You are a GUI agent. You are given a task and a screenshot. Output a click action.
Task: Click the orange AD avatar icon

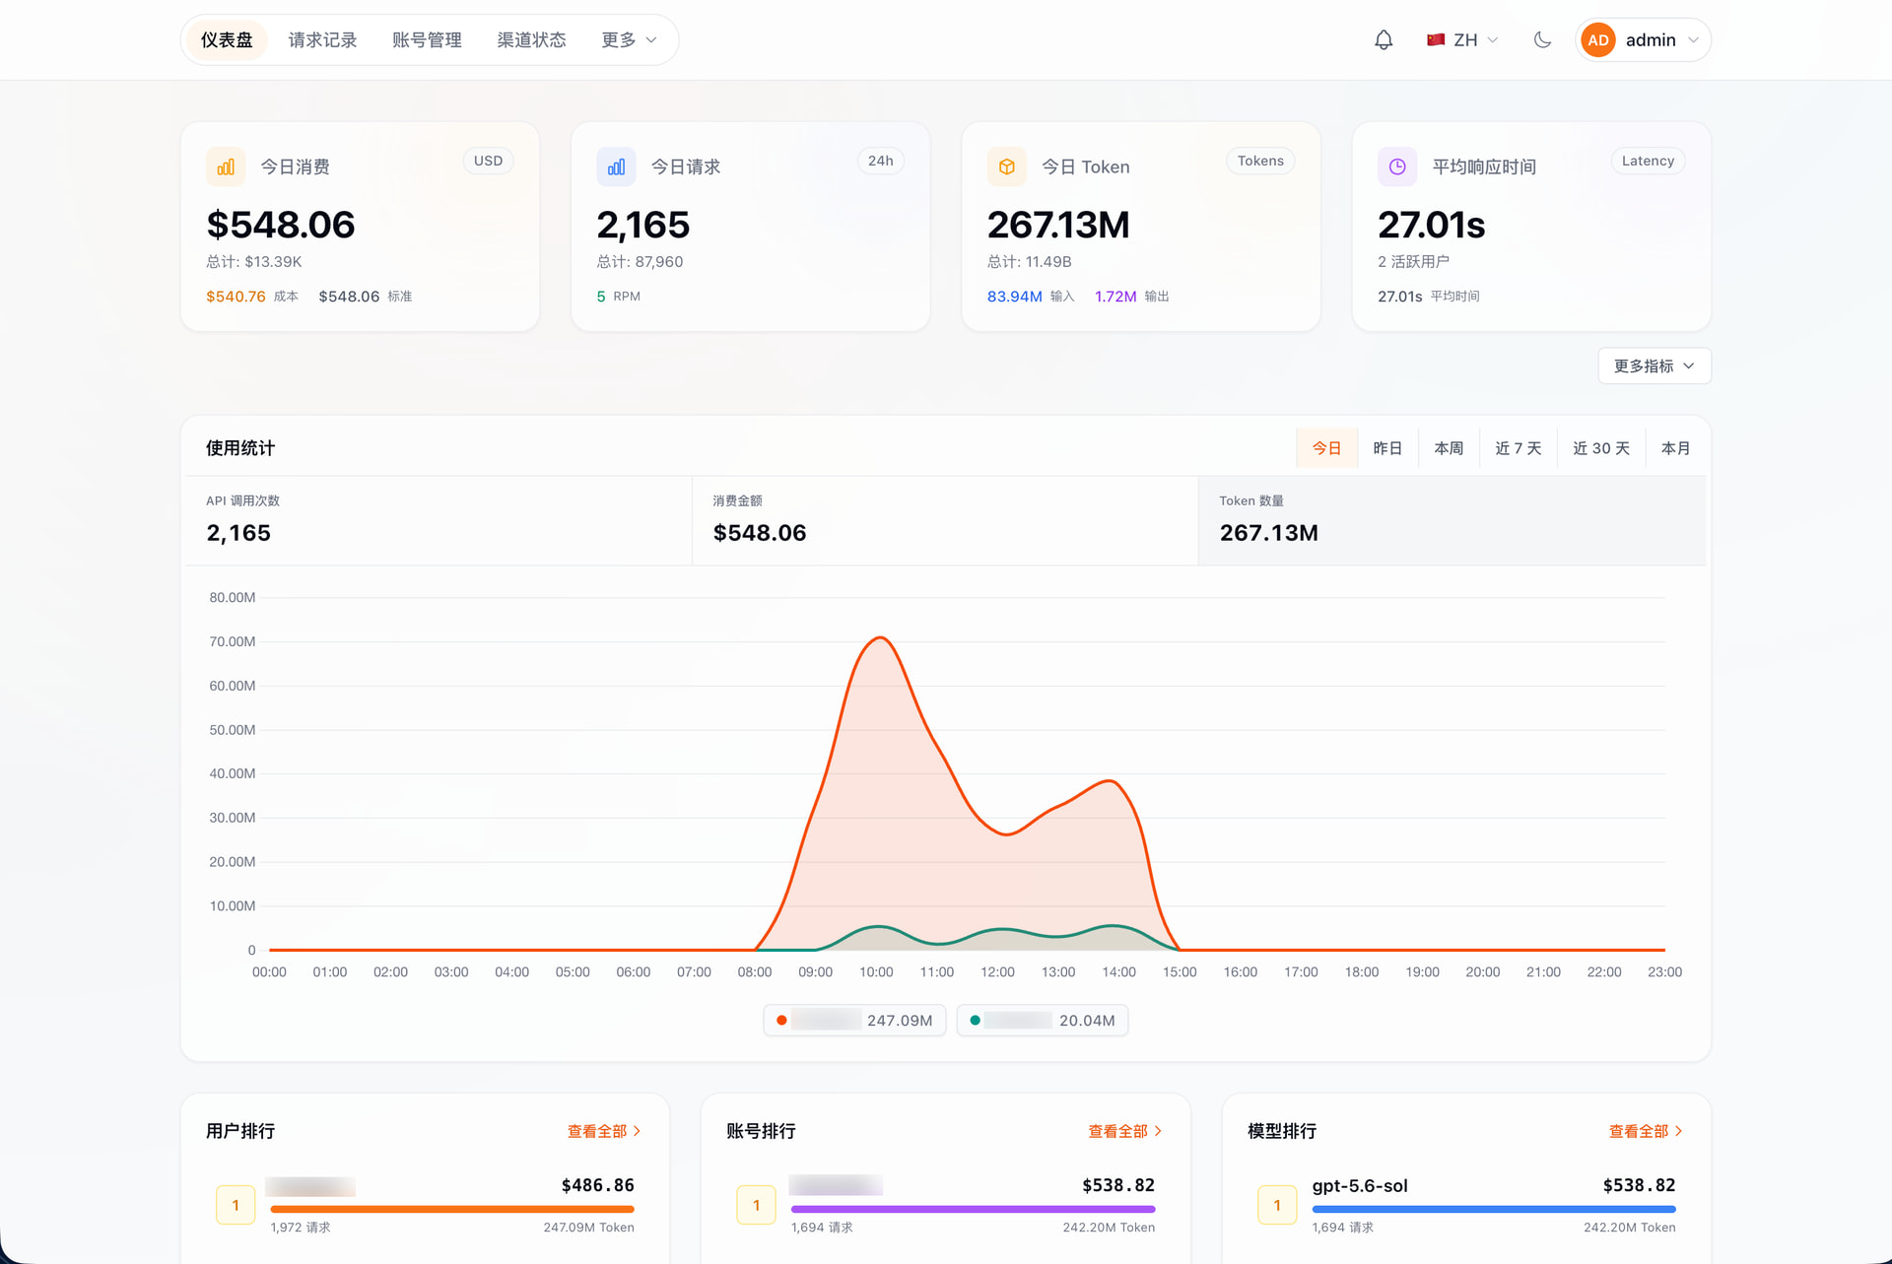(x=1597, y=40)
